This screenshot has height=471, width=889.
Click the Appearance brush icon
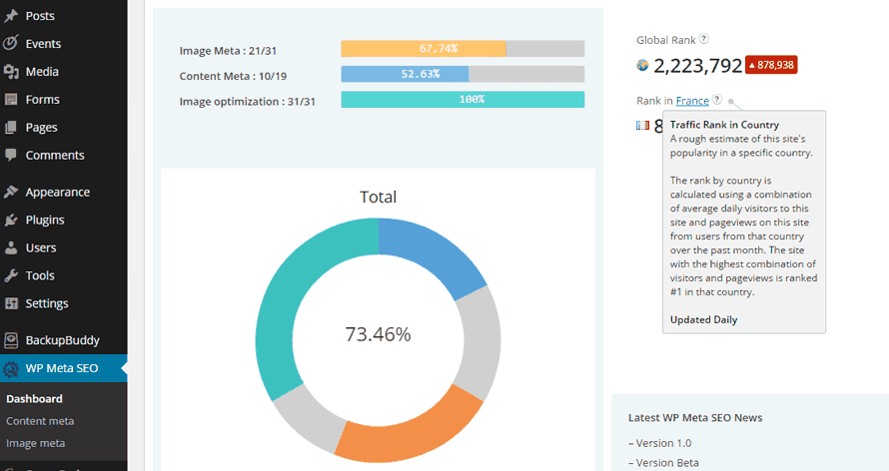[11, 192]
